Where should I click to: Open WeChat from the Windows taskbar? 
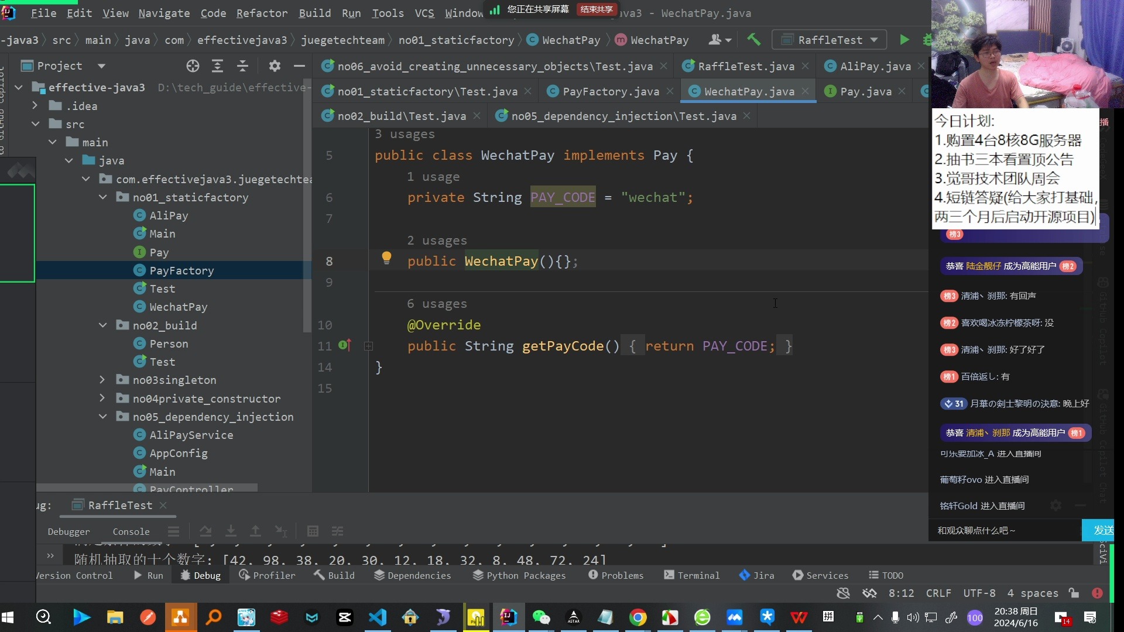[541, 617]
